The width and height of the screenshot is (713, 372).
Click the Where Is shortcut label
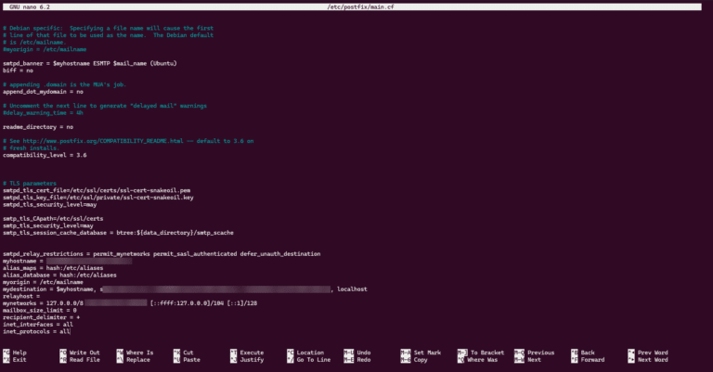139,353
